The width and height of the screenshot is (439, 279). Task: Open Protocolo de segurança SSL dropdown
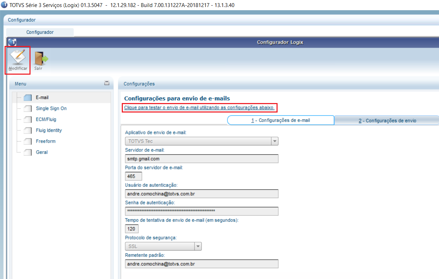click(198, 246)
